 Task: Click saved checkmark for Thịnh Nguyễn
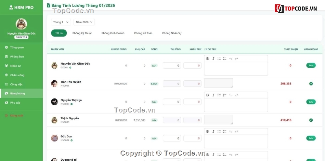click(311, 120)
